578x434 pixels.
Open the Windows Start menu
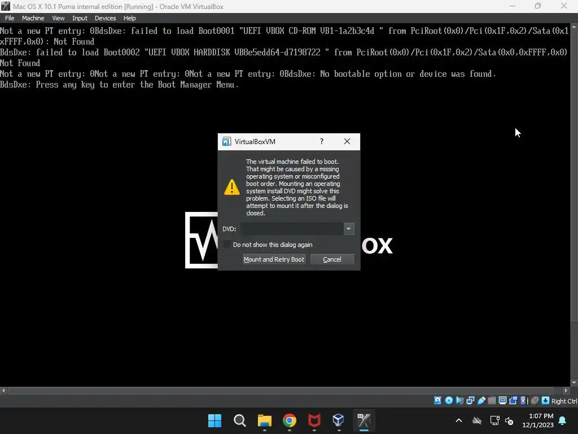point(214,420)
